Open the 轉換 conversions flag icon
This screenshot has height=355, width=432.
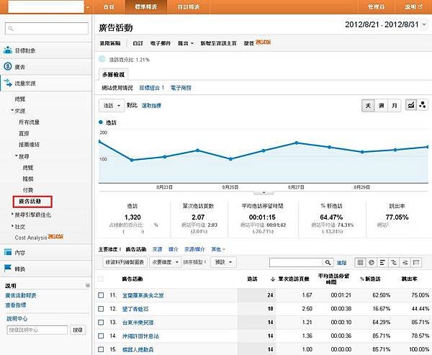pyautogui.click(x=8, y=268)
